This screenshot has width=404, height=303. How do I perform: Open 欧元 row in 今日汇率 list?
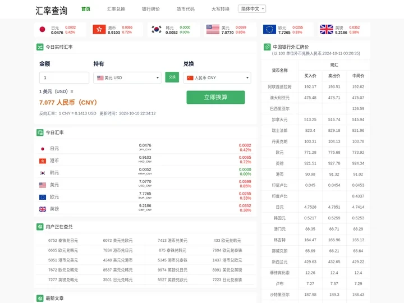click(145, 196)
